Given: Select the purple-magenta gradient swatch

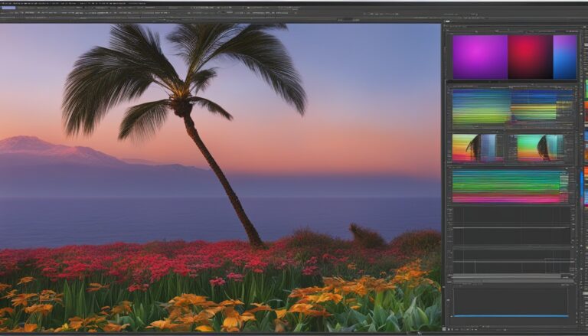Looking at the screenshot, I should point(479,57).
